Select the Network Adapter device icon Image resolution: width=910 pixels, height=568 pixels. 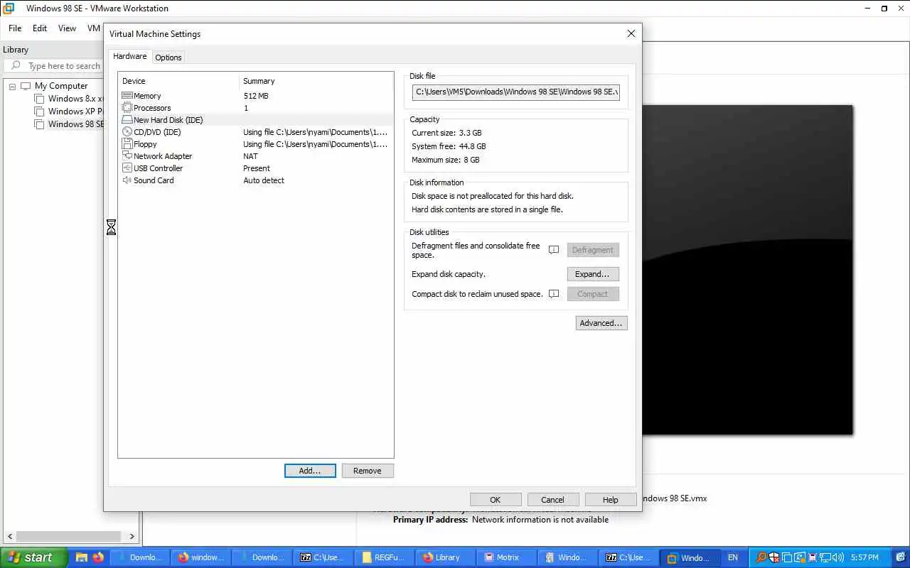[x=127, y=156]
